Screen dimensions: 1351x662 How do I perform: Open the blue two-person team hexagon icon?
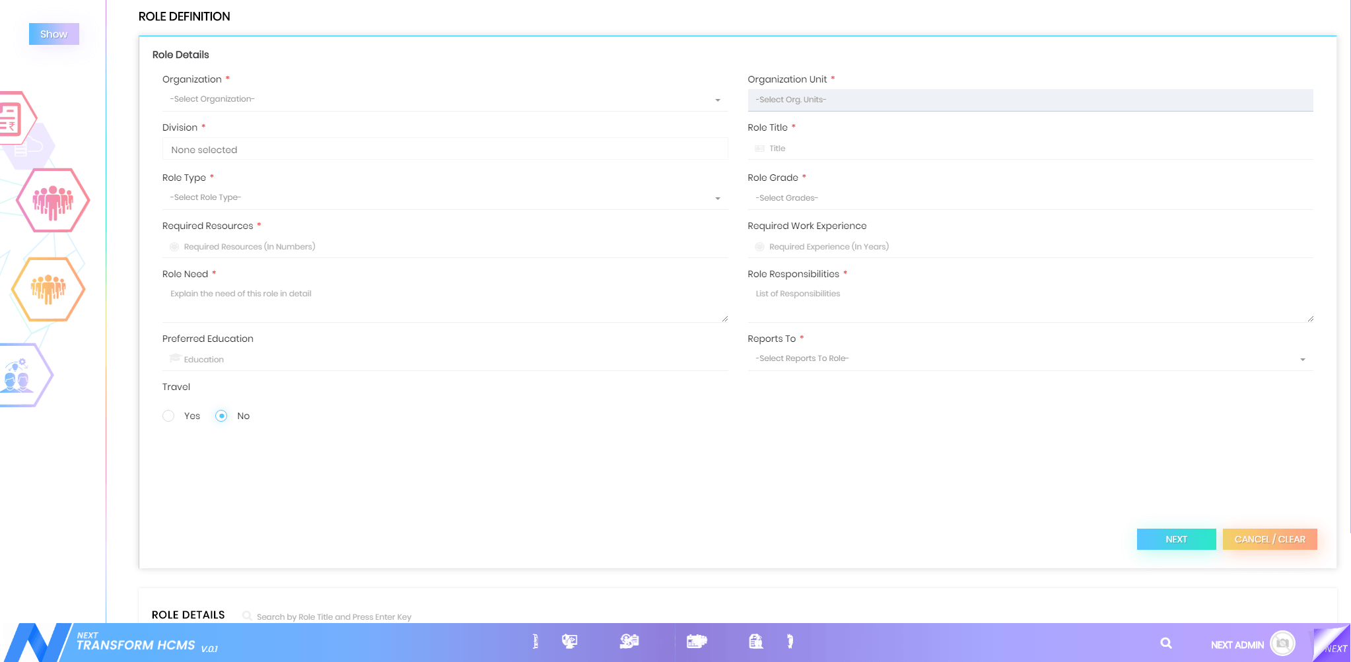(20, 375)
